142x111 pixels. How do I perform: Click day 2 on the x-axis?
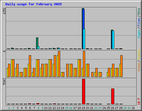pos(13,108)
